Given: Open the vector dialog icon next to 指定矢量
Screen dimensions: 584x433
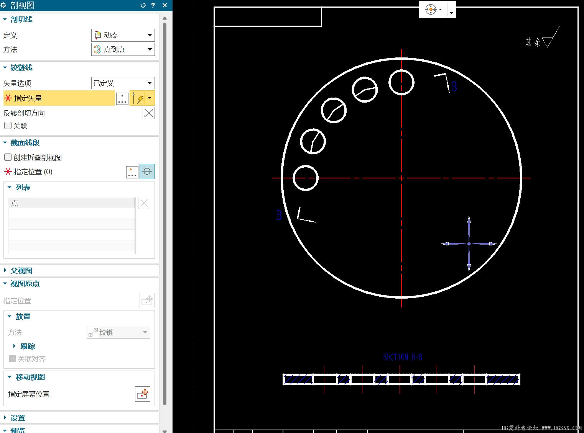Looking at the screenshot, I should [x=122, y=98].
